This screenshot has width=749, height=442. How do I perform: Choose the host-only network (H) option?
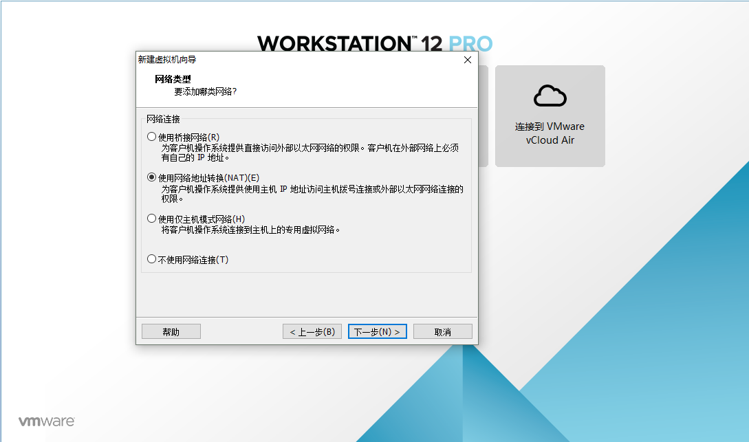pyautogui.click(x=152, y=219)
